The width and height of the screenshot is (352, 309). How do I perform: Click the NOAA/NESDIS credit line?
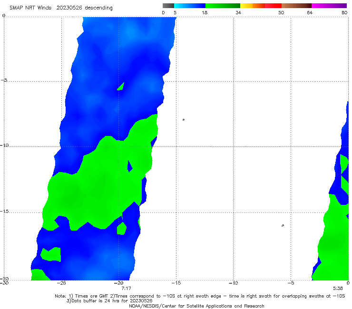tap(196, 306)
